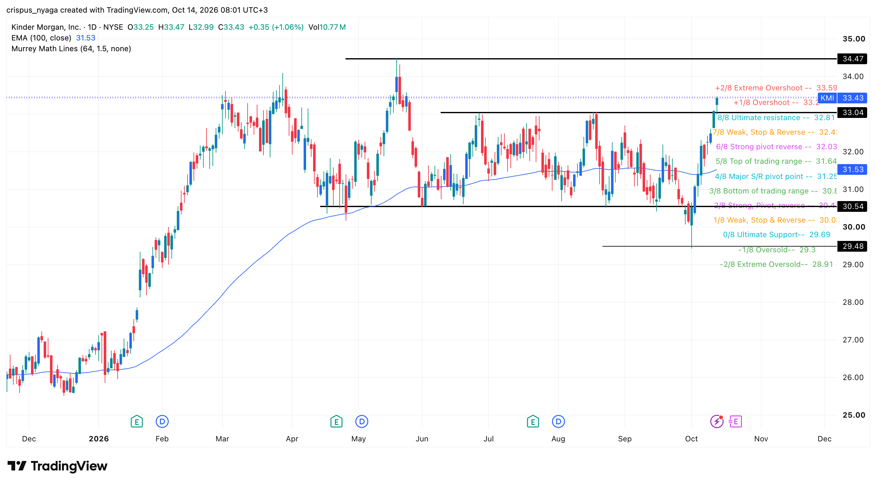876x485 pixels.
Task: Click the 2026 label on time axis
Action: point(99,439)
